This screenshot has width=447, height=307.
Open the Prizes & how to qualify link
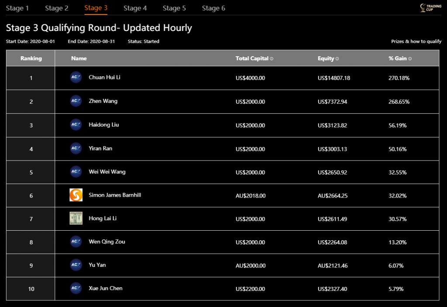pyautogui.click(x=416, y=41)
